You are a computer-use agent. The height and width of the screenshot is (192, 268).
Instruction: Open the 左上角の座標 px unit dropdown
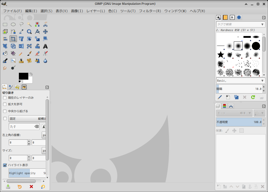pyautogui.click(x=44, y=135)
